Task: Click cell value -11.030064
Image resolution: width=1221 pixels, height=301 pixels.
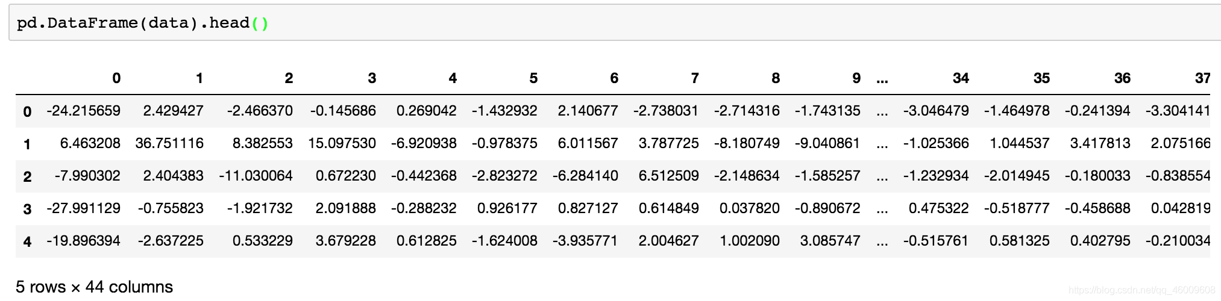Action: pos(256,176)
